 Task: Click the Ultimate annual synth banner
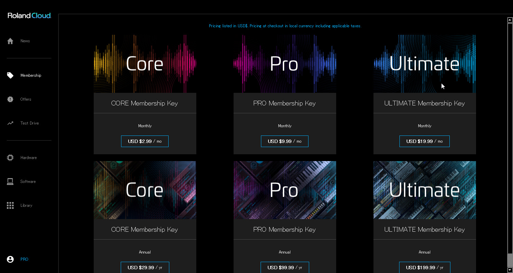tap(425, 190)
